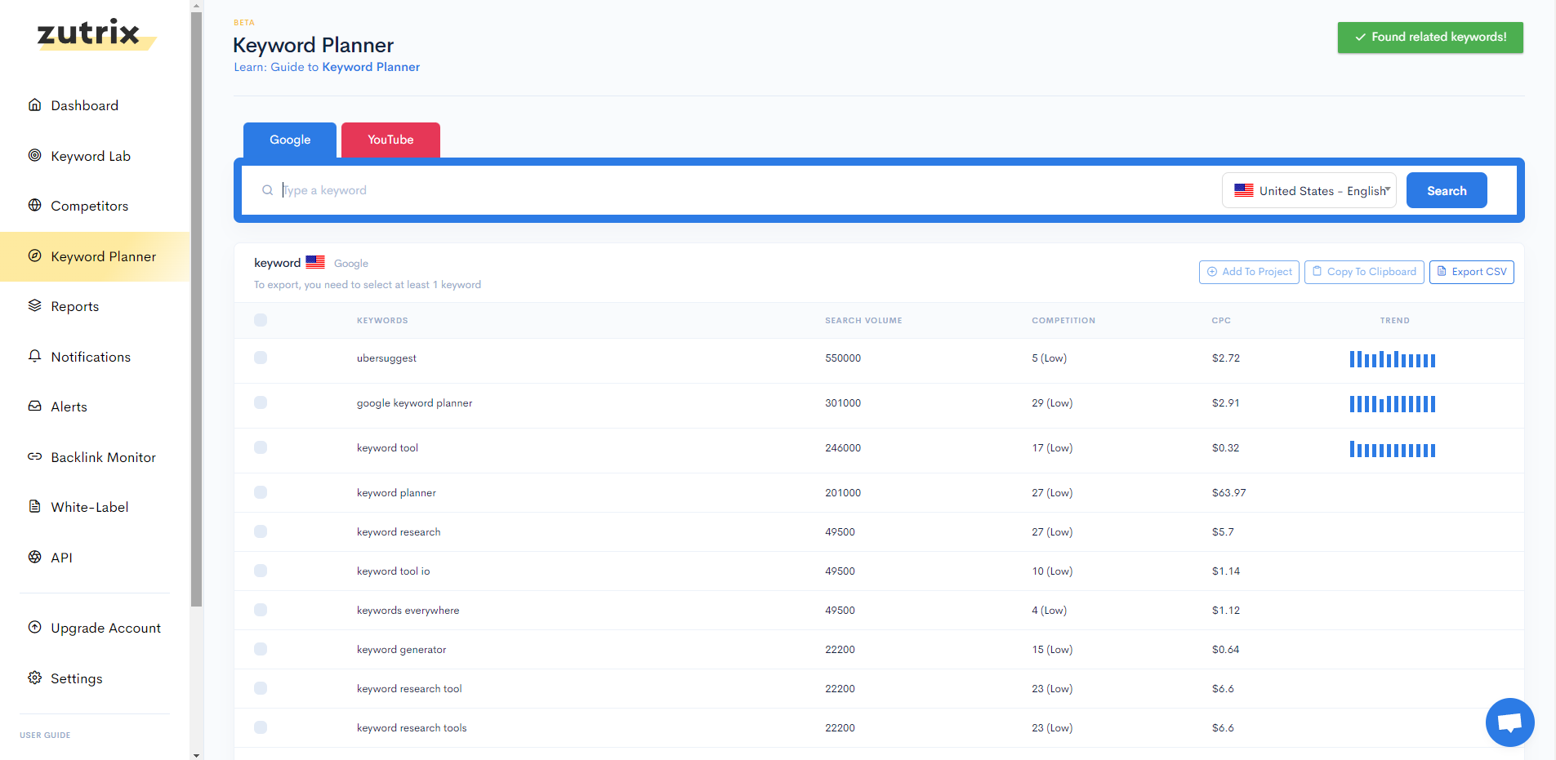Click the Alerts inbox icon
This screenshot has height=760, width=1556.
click(x=34, y=406)
